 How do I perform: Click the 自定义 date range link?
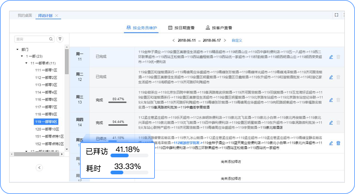[237, 40]
